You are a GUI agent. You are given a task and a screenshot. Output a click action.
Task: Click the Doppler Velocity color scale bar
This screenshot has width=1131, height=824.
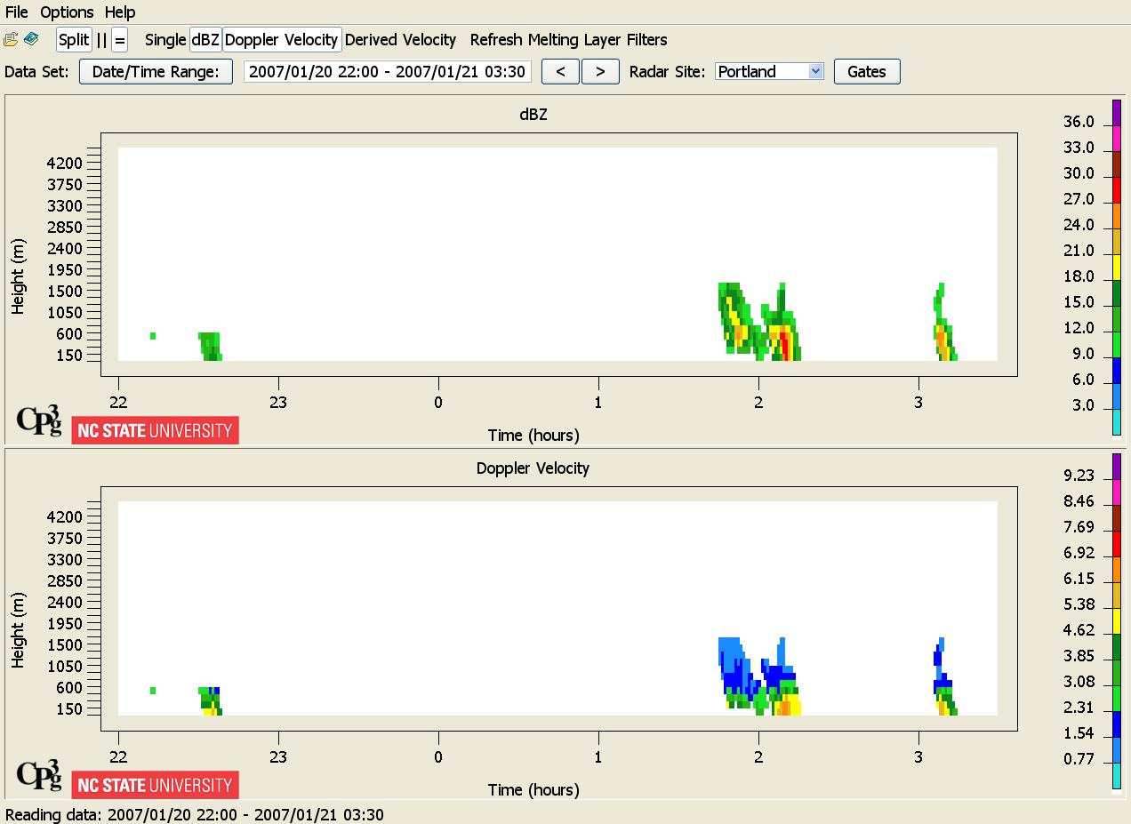[x=1117, y=620]
